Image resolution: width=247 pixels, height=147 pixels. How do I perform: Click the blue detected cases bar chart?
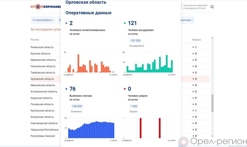(x=91, y=129)
